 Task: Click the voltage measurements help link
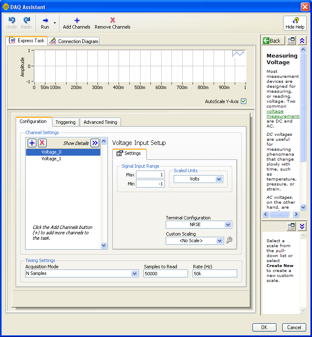click(283, 114)
